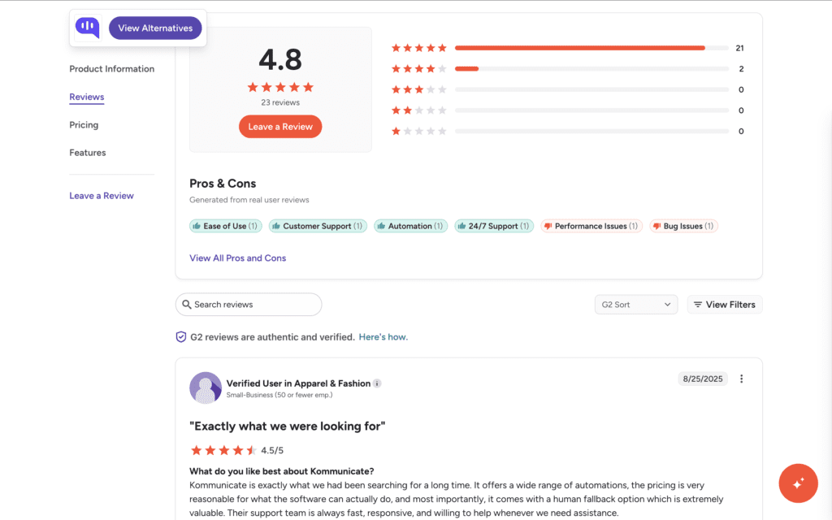Open the Here's how link
Viewport: 832px width, 520px height.
383,336
